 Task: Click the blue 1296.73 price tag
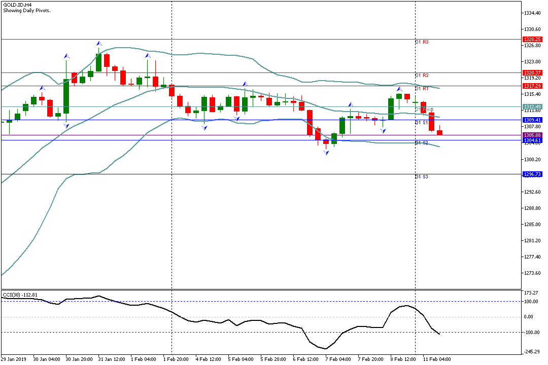click(x=532, y=174)
